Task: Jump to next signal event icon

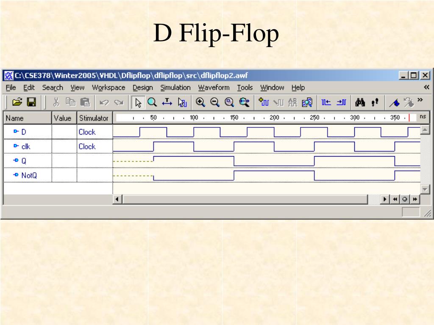Action: point(341,102)
